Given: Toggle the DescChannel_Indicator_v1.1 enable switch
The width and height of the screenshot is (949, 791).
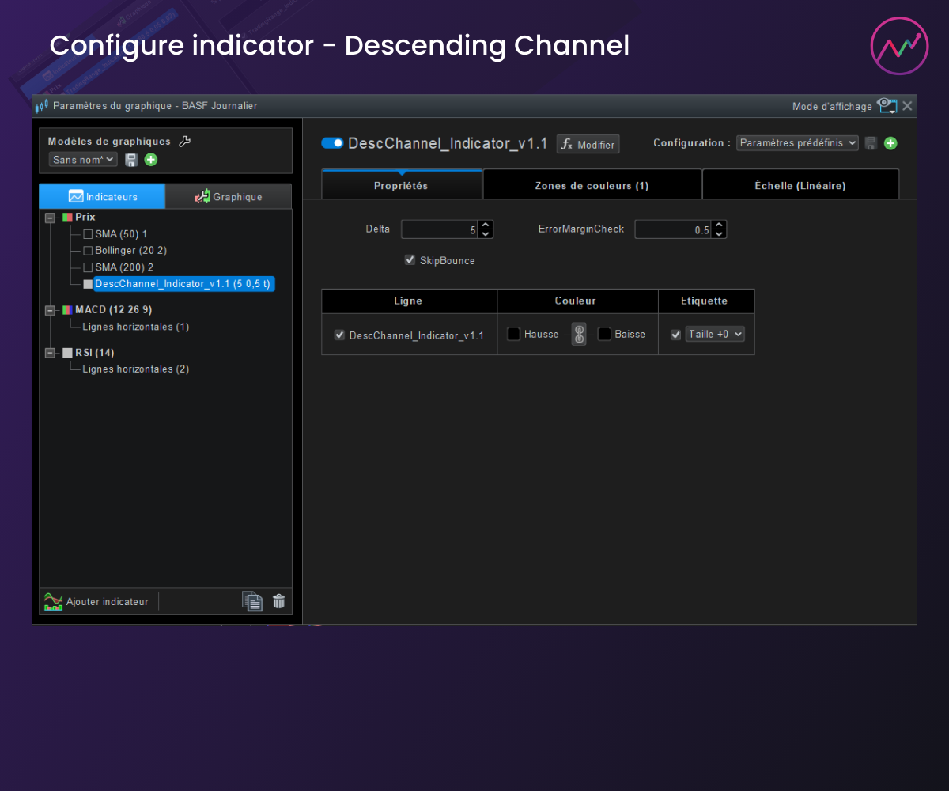Looking at the screenshot, I should [x=332, y=143].
